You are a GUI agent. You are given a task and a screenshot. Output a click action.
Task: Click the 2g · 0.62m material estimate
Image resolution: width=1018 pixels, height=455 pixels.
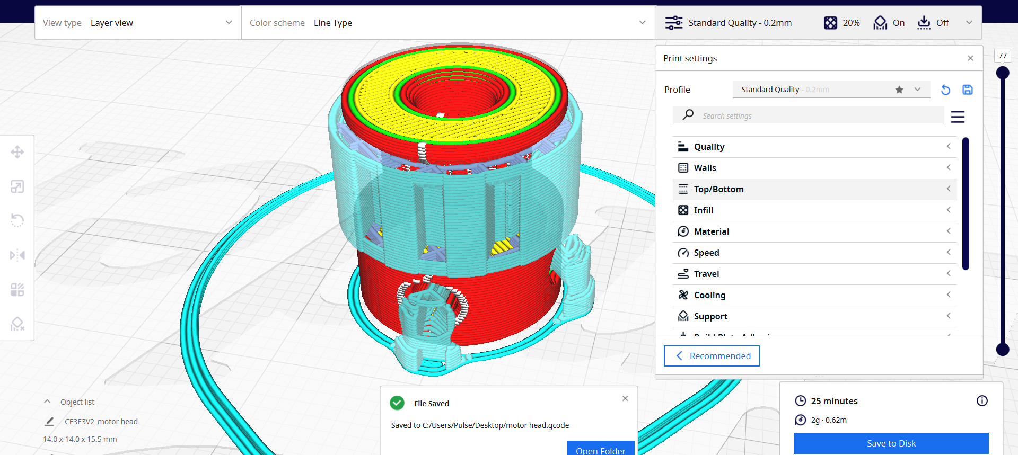pyautogui.click(x=829, y=420)
